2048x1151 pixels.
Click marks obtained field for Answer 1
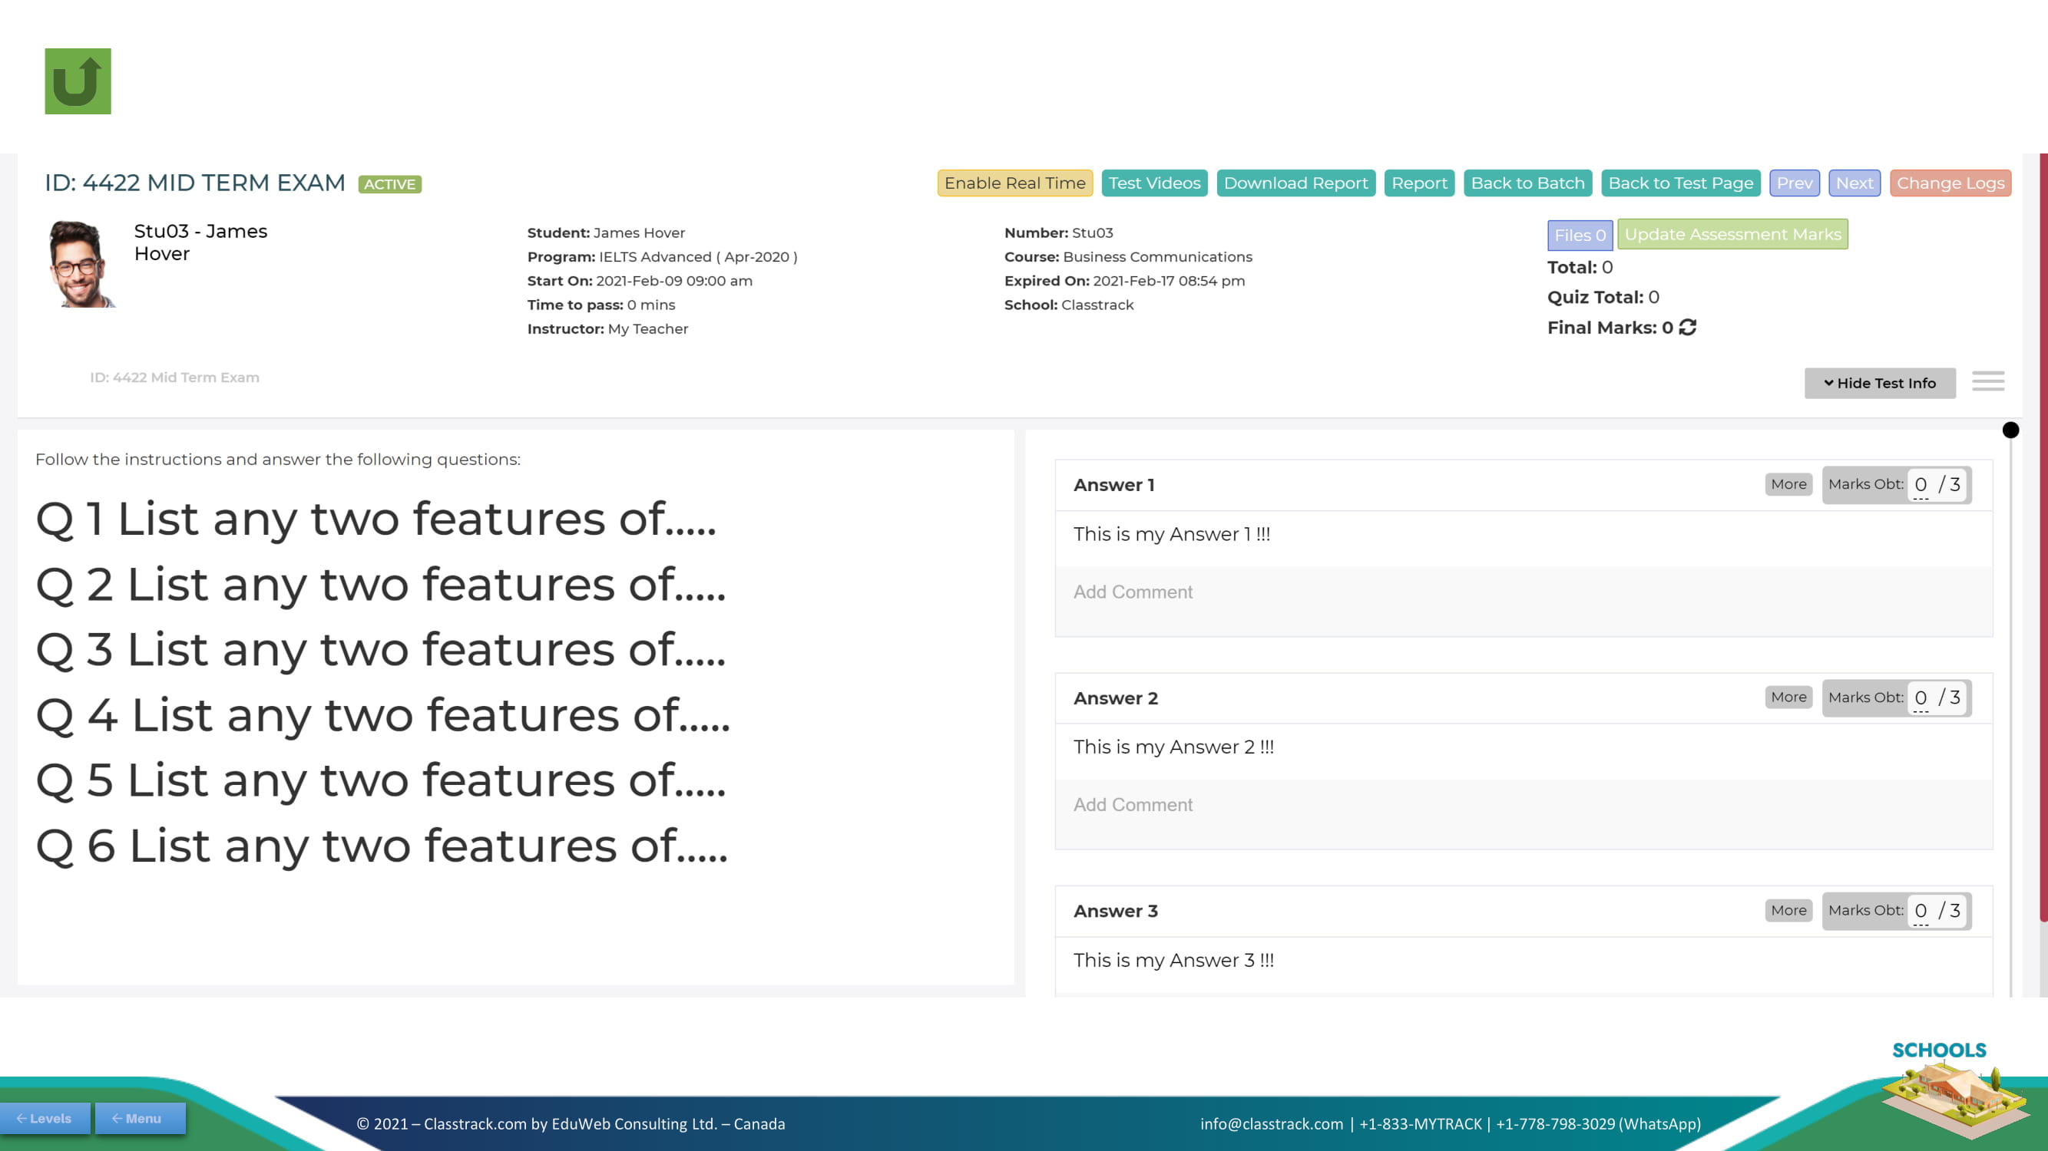click(x=1921, y=484)
